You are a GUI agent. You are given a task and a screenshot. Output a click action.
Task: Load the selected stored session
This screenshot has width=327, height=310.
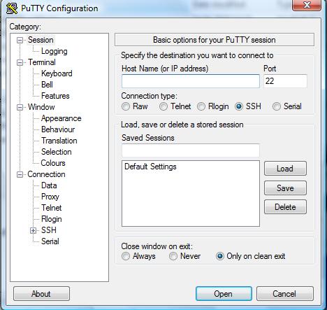(285, 169)
